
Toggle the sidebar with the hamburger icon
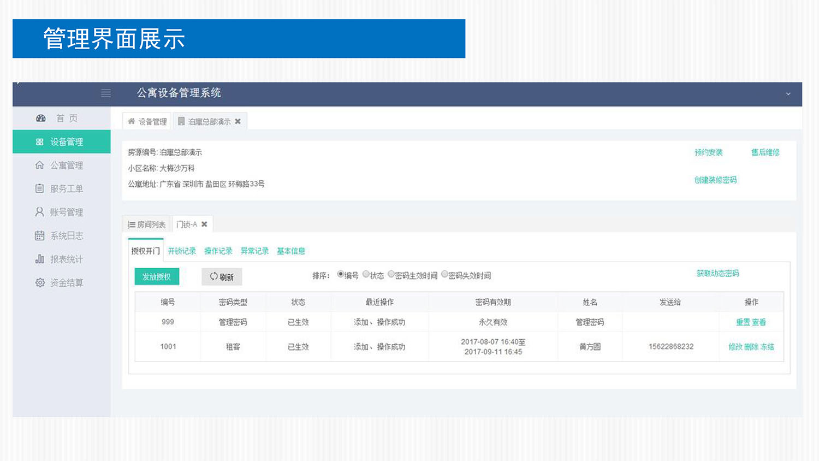pos(105,93)
